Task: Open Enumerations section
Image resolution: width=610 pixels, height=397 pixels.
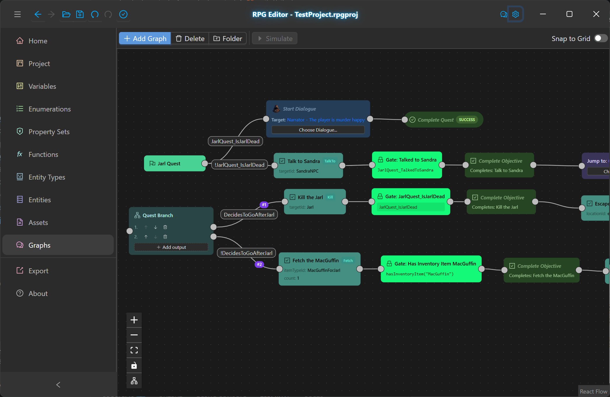Action: (x=58, y=109)
